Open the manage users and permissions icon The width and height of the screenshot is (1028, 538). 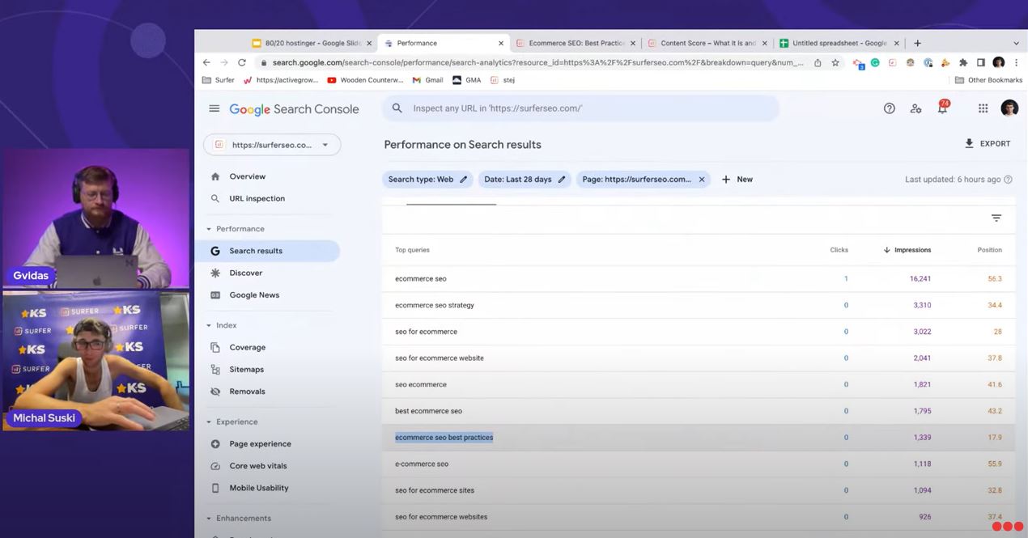pos(915,108)
